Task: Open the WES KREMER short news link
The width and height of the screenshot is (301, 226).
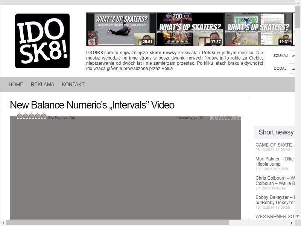Action: pyautogui.click(x=275, y=216)
